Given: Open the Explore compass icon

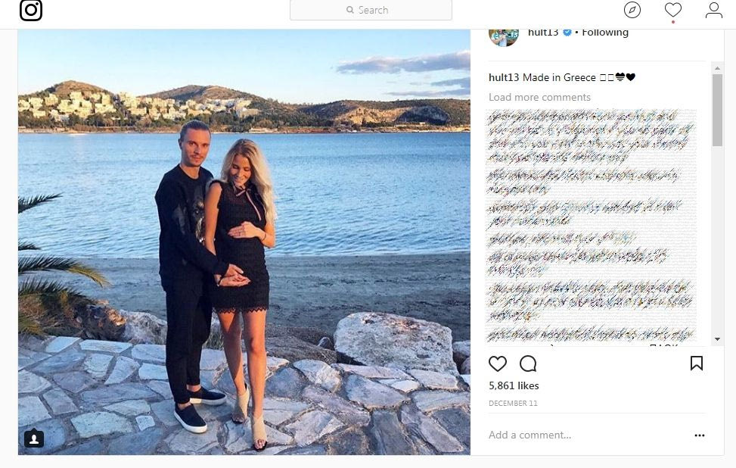Looking at the screenshot, I should [632, 10].
